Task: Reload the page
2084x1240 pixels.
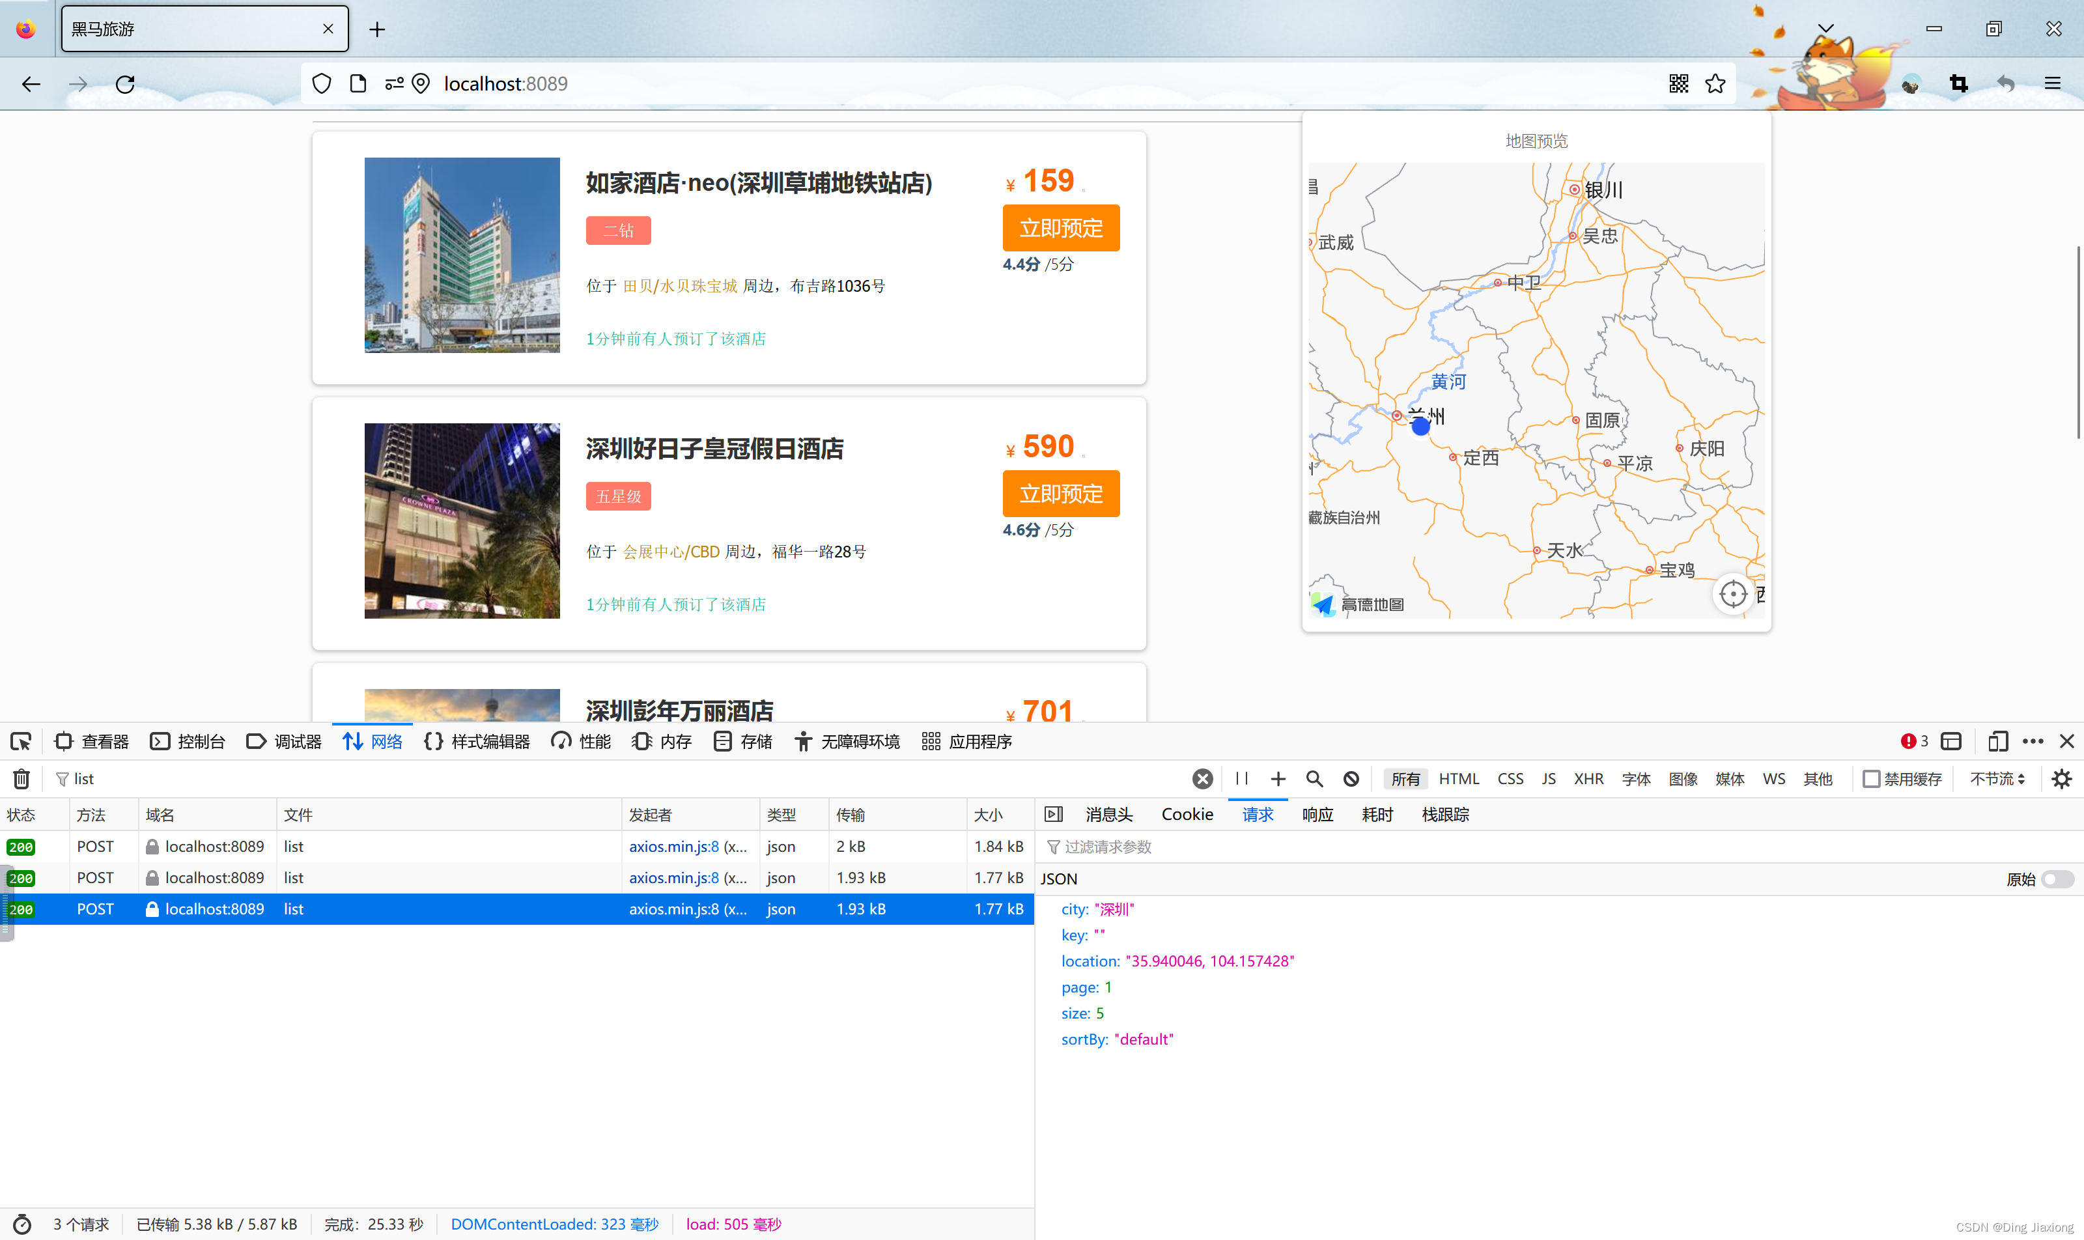Action: 125,83
